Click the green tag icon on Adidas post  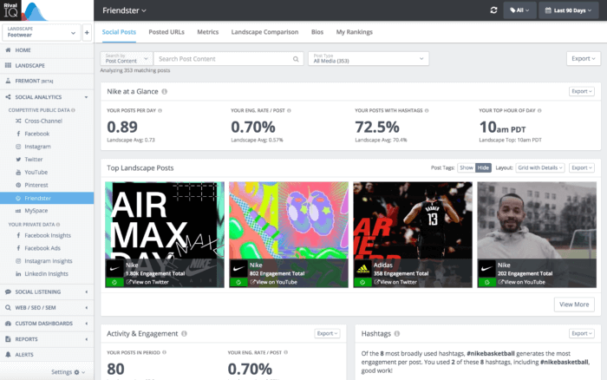[362, 282]
